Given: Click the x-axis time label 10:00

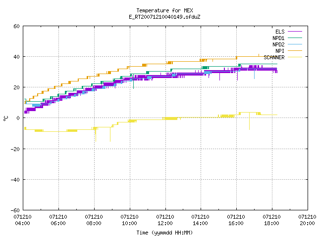Looking at the screenshot, I should coord(129,223).
